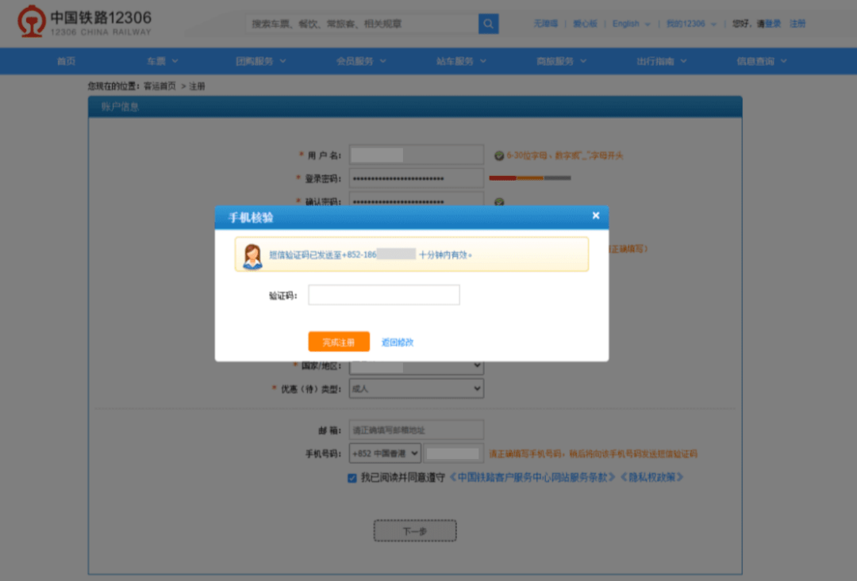Viewport: 857px width, 581px height.
Task: Click green check icon beside confirm password
Action: tap(498, 202)
